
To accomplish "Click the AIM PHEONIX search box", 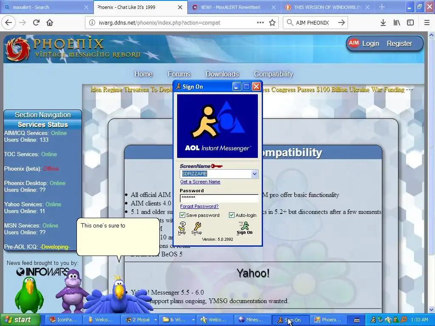I will click(315, 23).
